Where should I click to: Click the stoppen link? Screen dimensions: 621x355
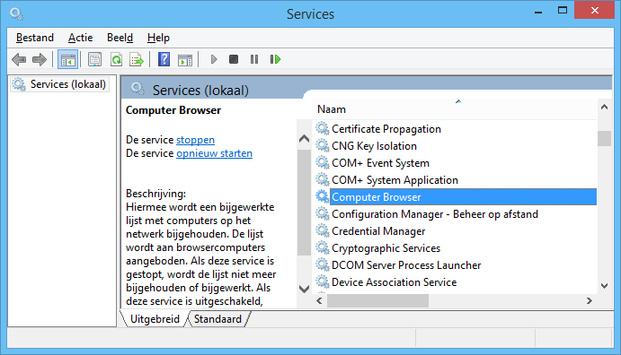pos(195,140)
